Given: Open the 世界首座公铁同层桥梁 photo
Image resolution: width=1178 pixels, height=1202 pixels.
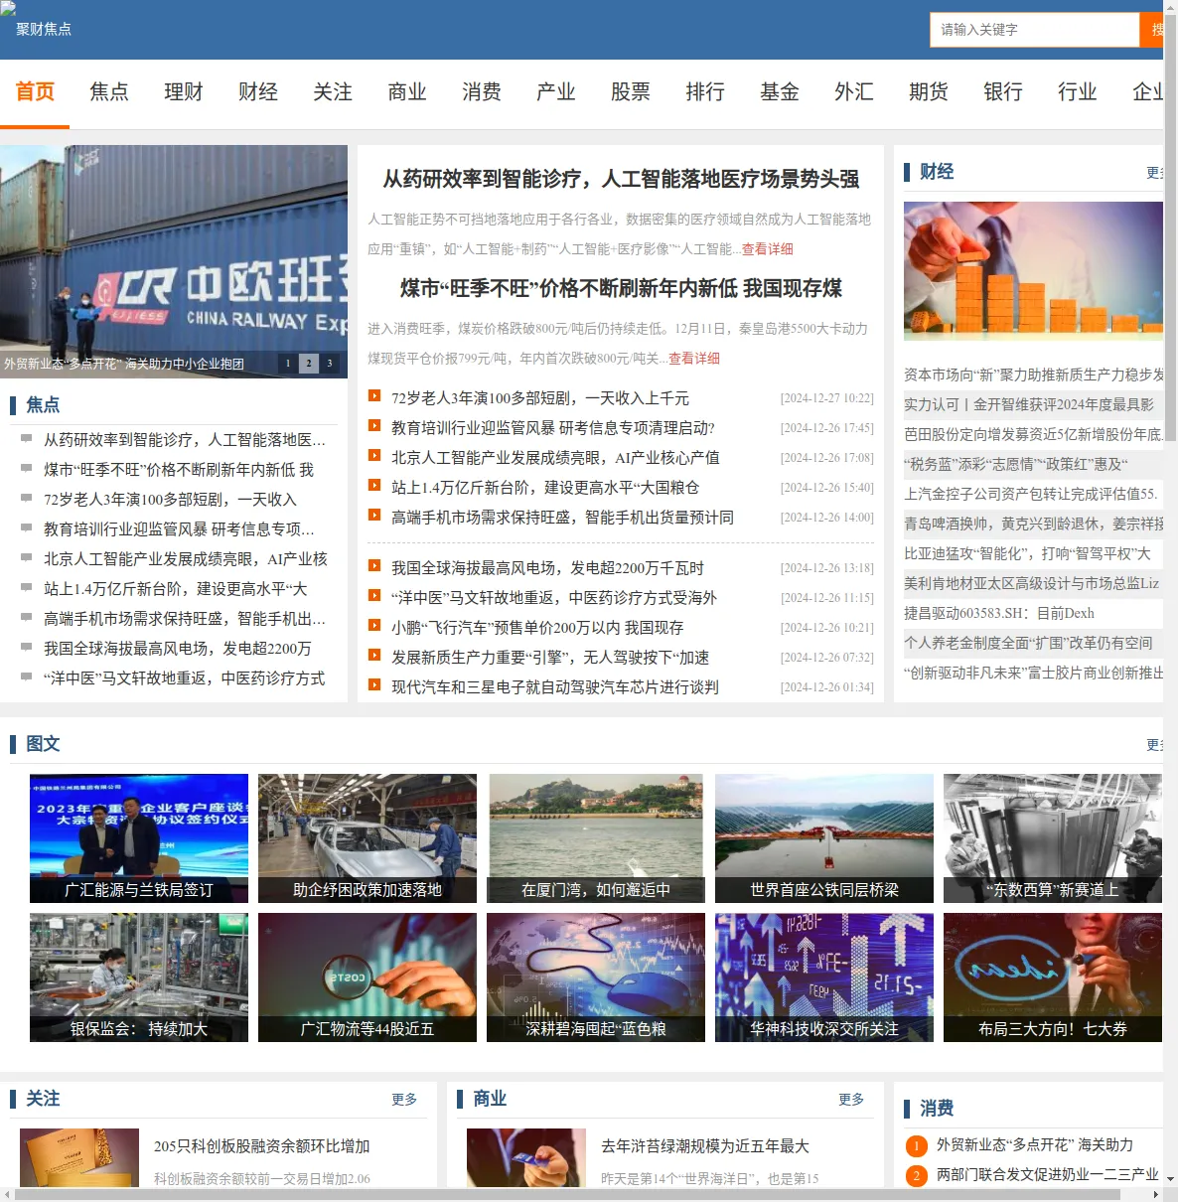Looking at the screenshot, I should [x=824, y=838].
